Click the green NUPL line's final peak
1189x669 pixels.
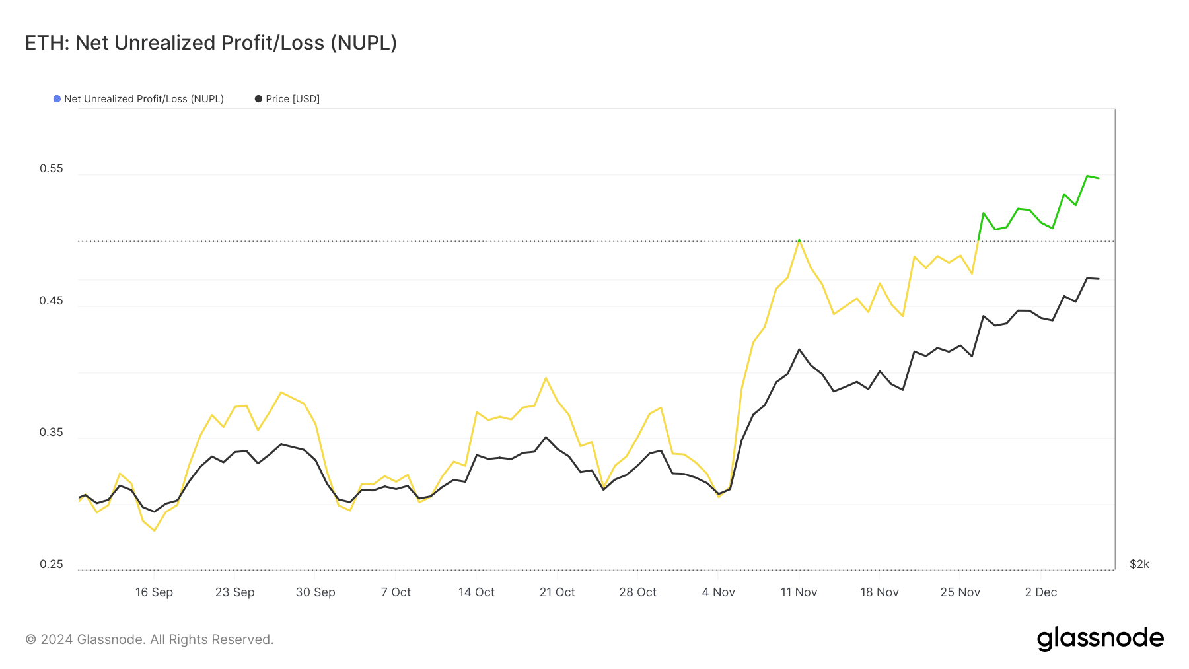(x=1087, y=176)
